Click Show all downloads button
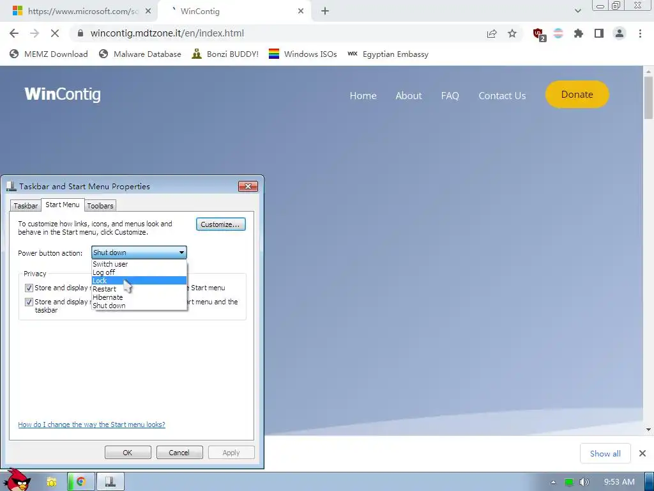The image size is (654, 491). tap(605, 453)
